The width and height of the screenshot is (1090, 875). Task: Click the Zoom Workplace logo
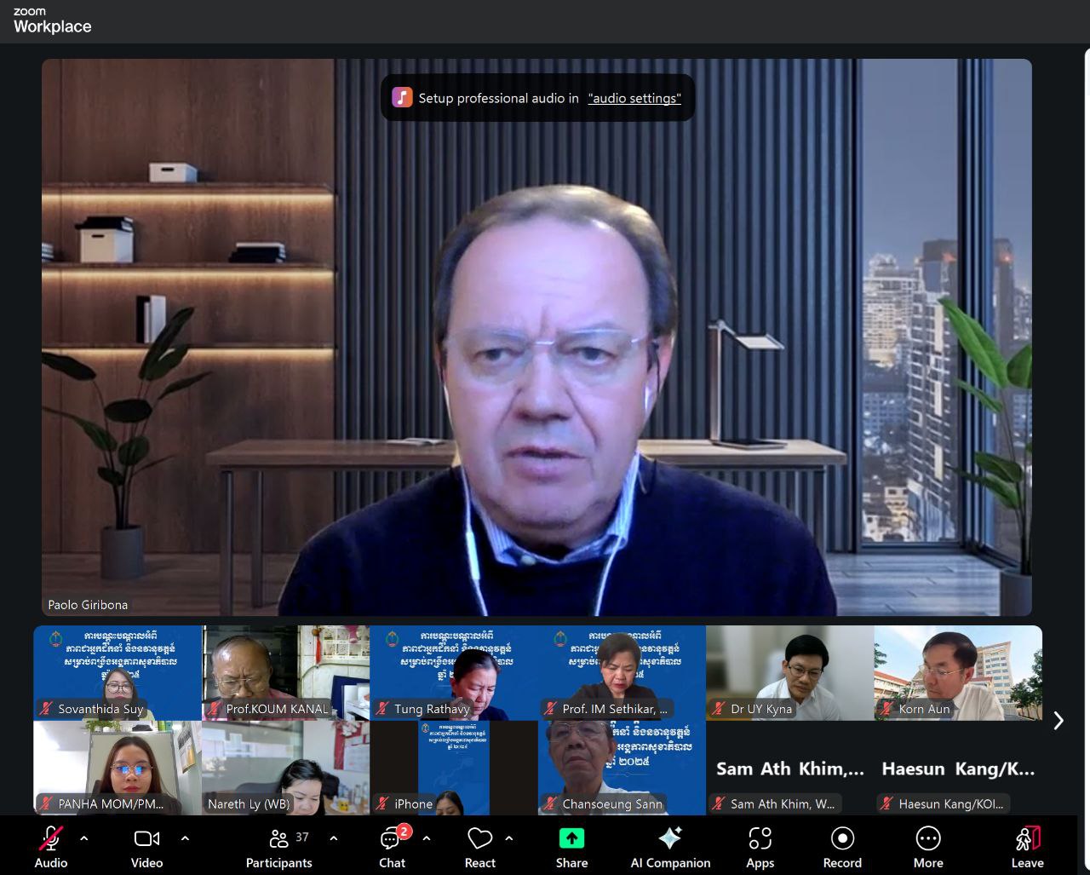tap(52, 20)
